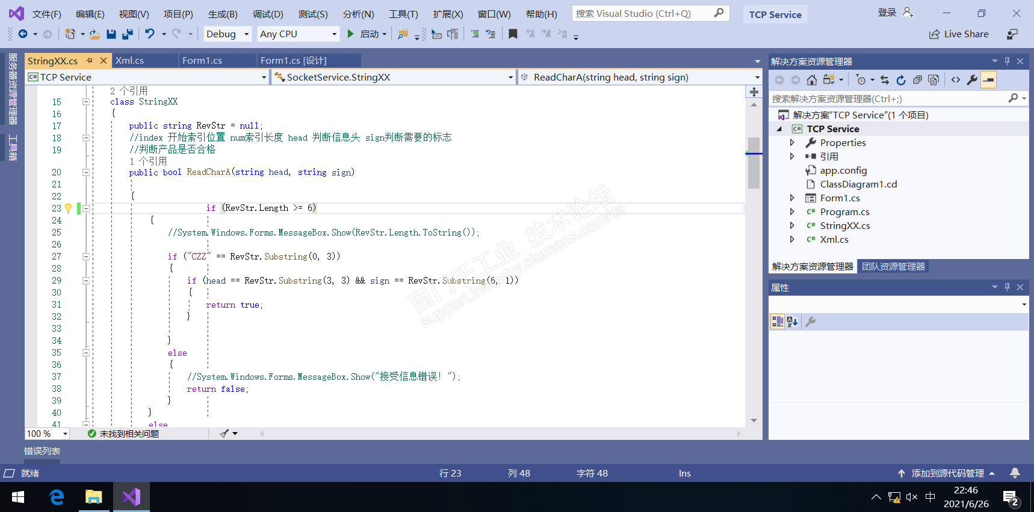This screenshot has height=512, width=1034.
Task: Expand the Properties node in Solution Explorer
Action: tap(792, 143)
